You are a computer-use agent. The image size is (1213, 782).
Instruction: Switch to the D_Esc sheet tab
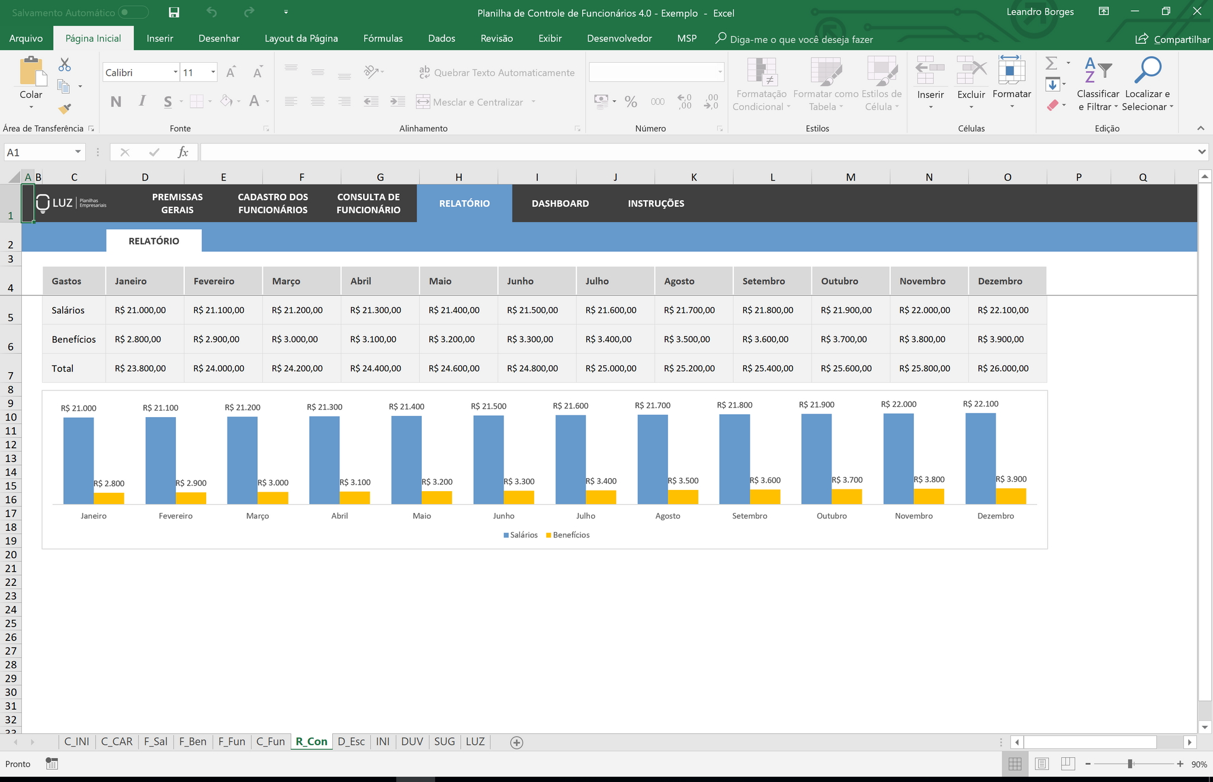tap(351, 742)
